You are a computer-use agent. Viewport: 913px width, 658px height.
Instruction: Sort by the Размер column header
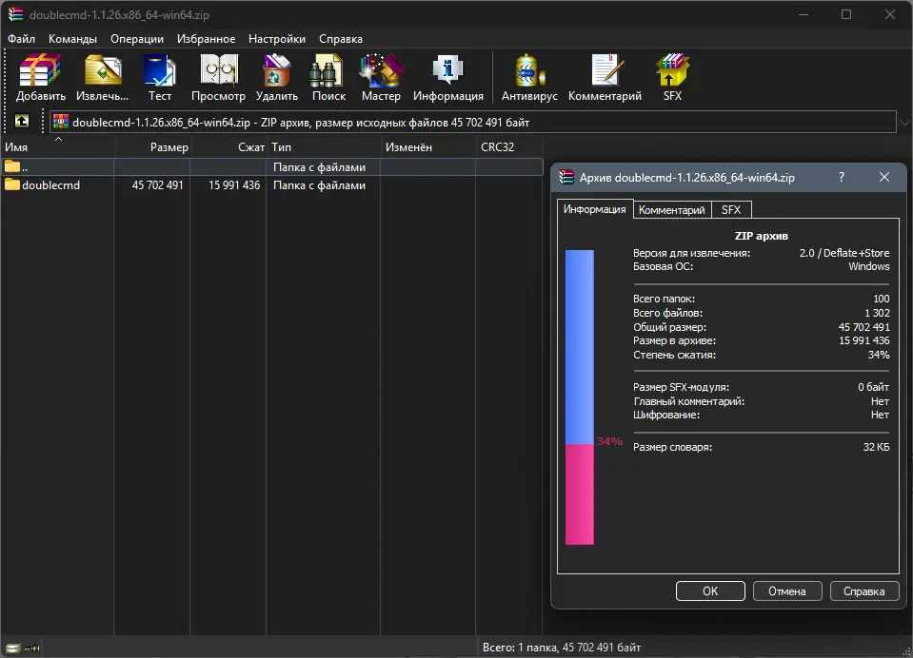coord(152,147)
